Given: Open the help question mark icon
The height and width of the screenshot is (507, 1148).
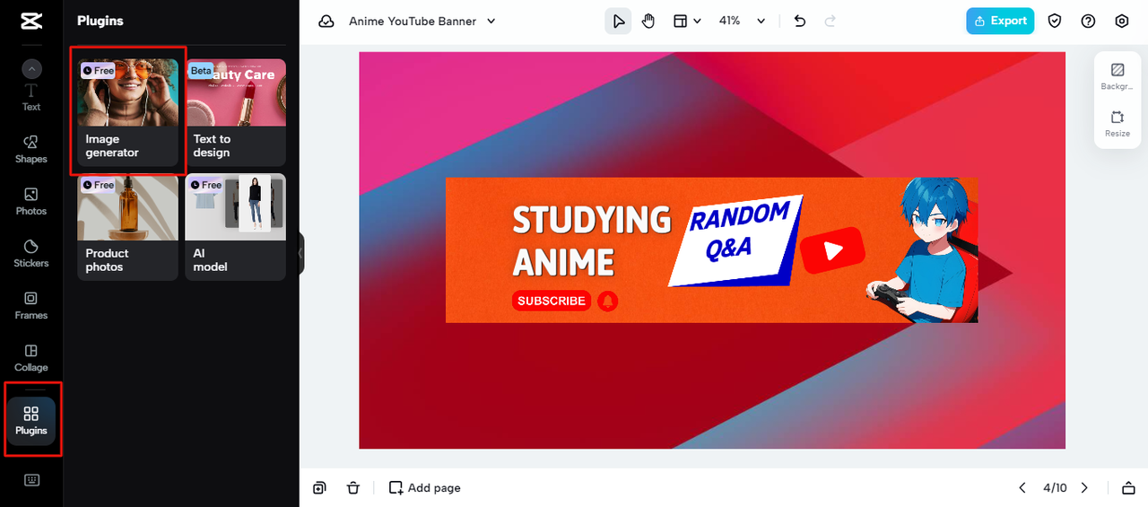Looking at the screenshot, I should pos(1088,21).
